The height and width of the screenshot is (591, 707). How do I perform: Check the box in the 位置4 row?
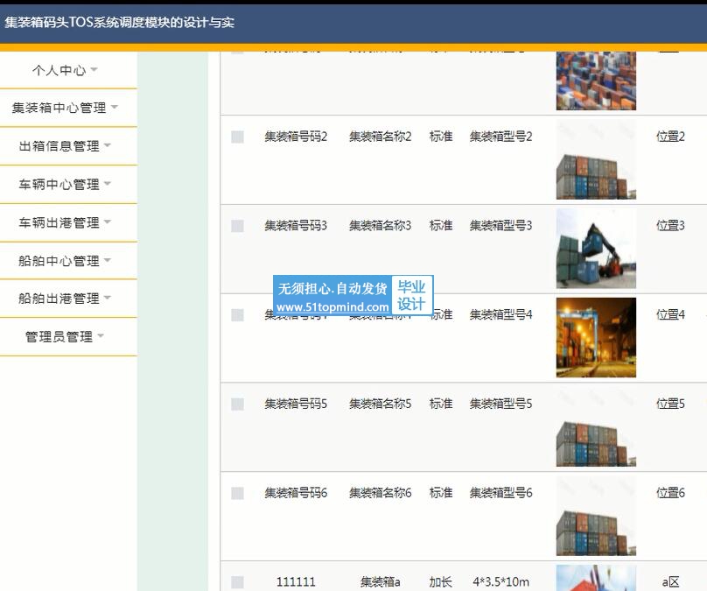(238, 315)
